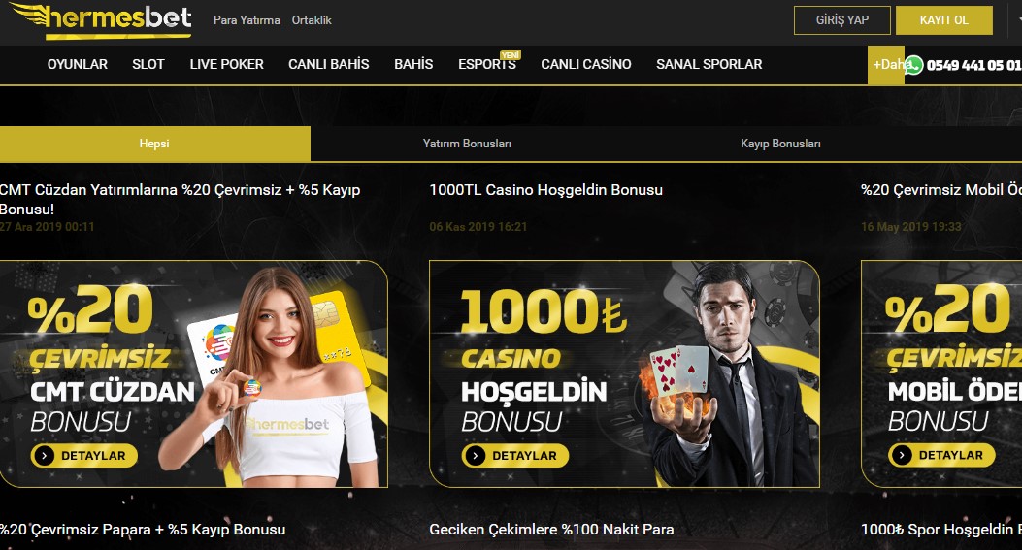Image resolution: width=1022 pixels, height=550 pixels.
Task: Click arrow icon on Mobil Ödeme Detaylar
Action: [x=902, y=456]
